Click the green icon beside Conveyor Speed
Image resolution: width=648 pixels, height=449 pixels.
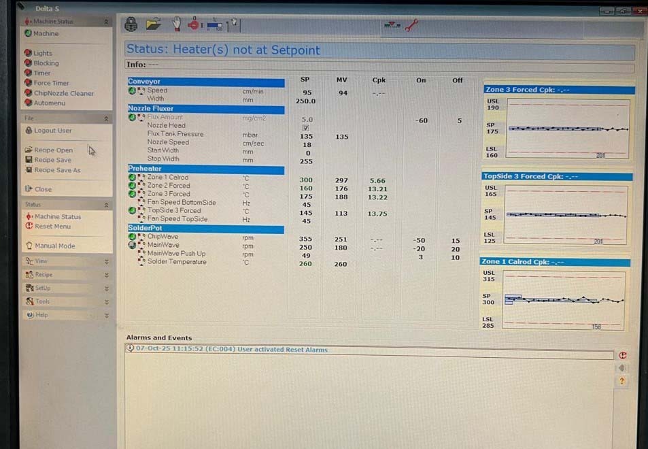[x=132, y=90]
